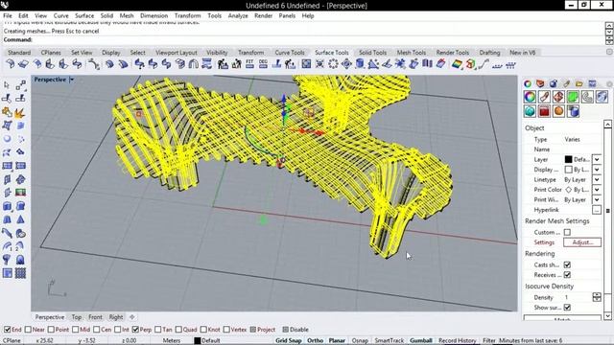Toggle Record History in status bar
Viewport: 614px width, 345px height.
(457, 340)
